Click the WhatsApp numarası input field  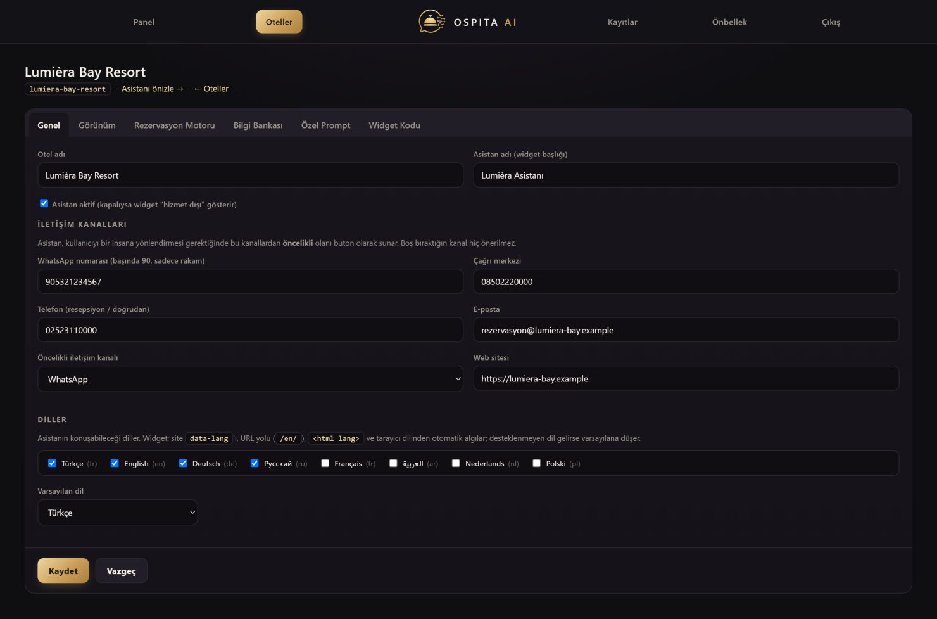coord(250,282)
